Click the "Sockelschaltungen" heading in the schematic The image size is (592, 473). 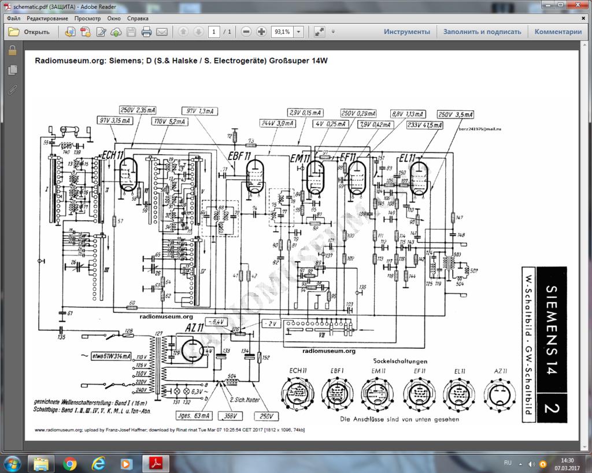[x=400, y=361]
